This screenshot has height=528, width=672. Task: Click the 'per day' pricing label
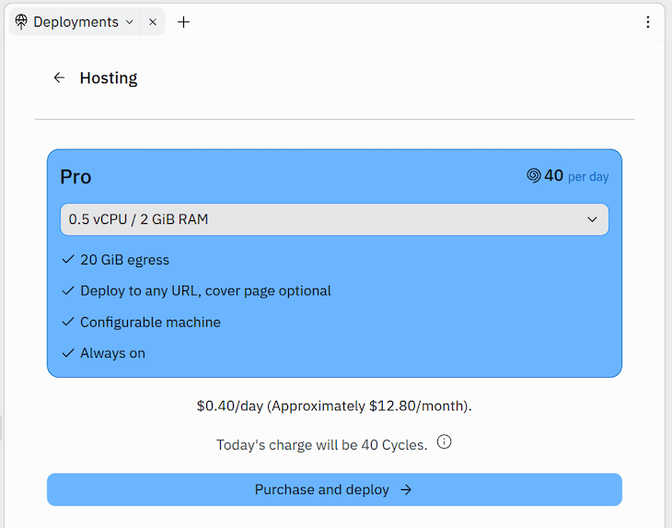(x=588, y=177)
